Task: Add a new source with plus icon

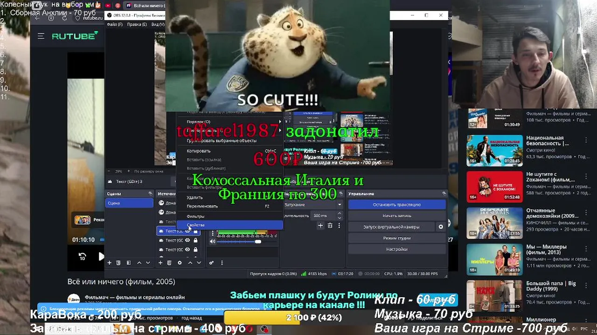Action: 160,263
